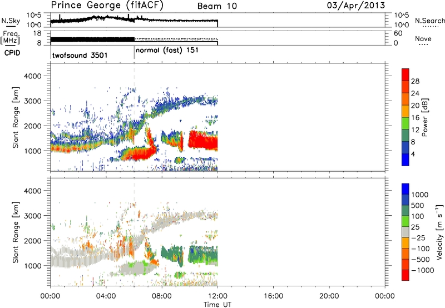
Task: Click the 'twofsound 3501' CPID text
Action: [80, 55]
